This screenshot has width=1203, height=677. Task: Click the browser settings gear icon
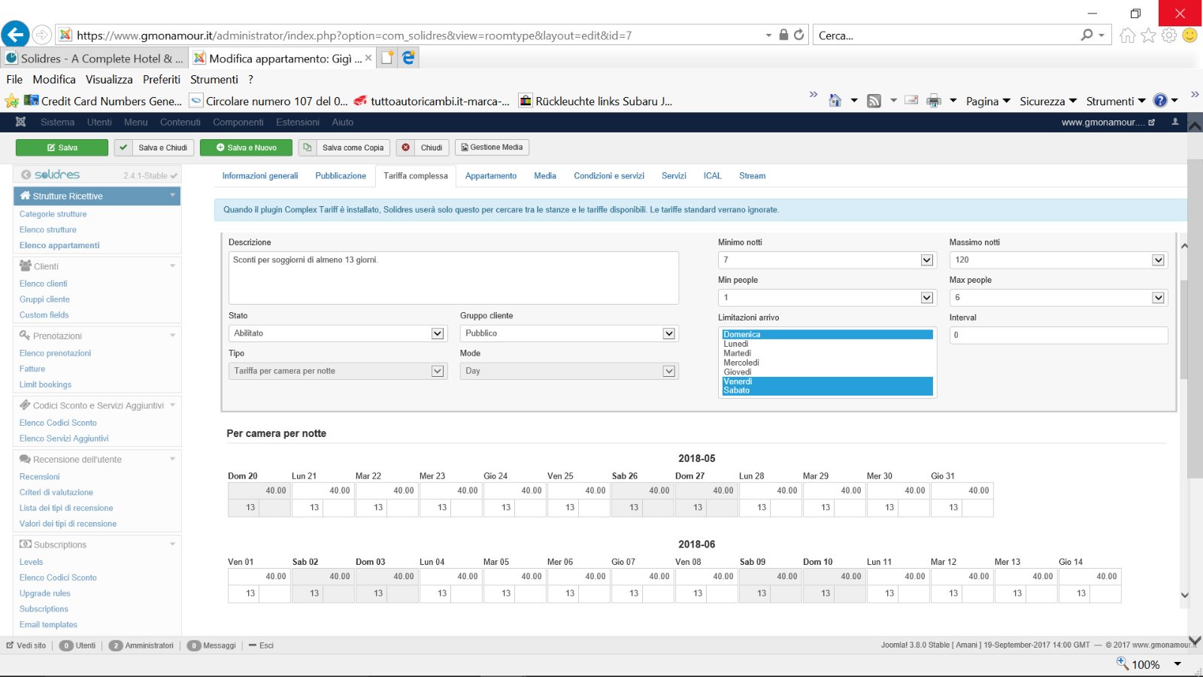click(x=1168, y=35)
